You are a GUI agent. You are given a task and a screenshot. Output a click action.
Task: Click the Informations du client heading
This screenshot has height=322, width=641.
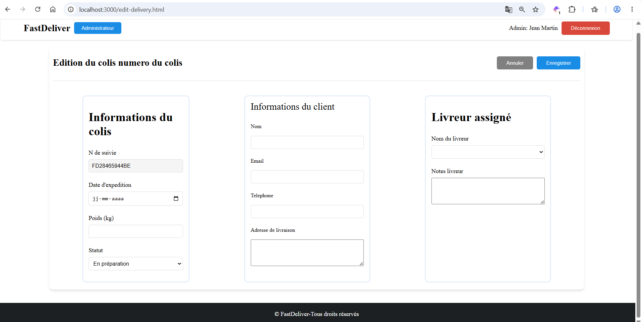292,107
